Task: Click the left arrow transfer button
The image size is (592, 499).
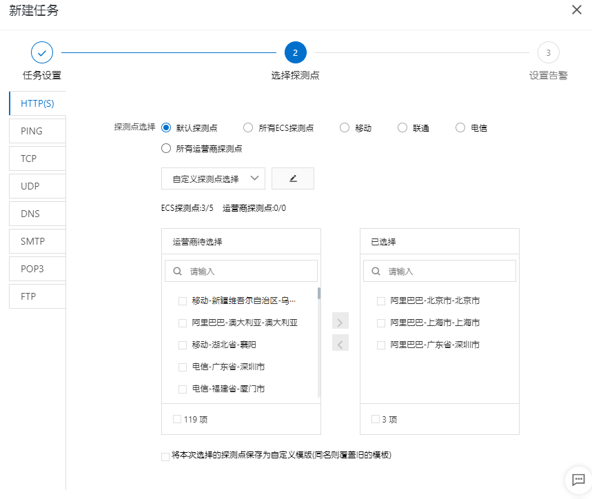Action: click(340, 343)
